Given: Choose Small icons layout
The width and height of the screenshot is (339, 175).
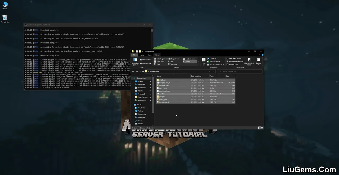Looking at the screenshot, I should [159, 62].
